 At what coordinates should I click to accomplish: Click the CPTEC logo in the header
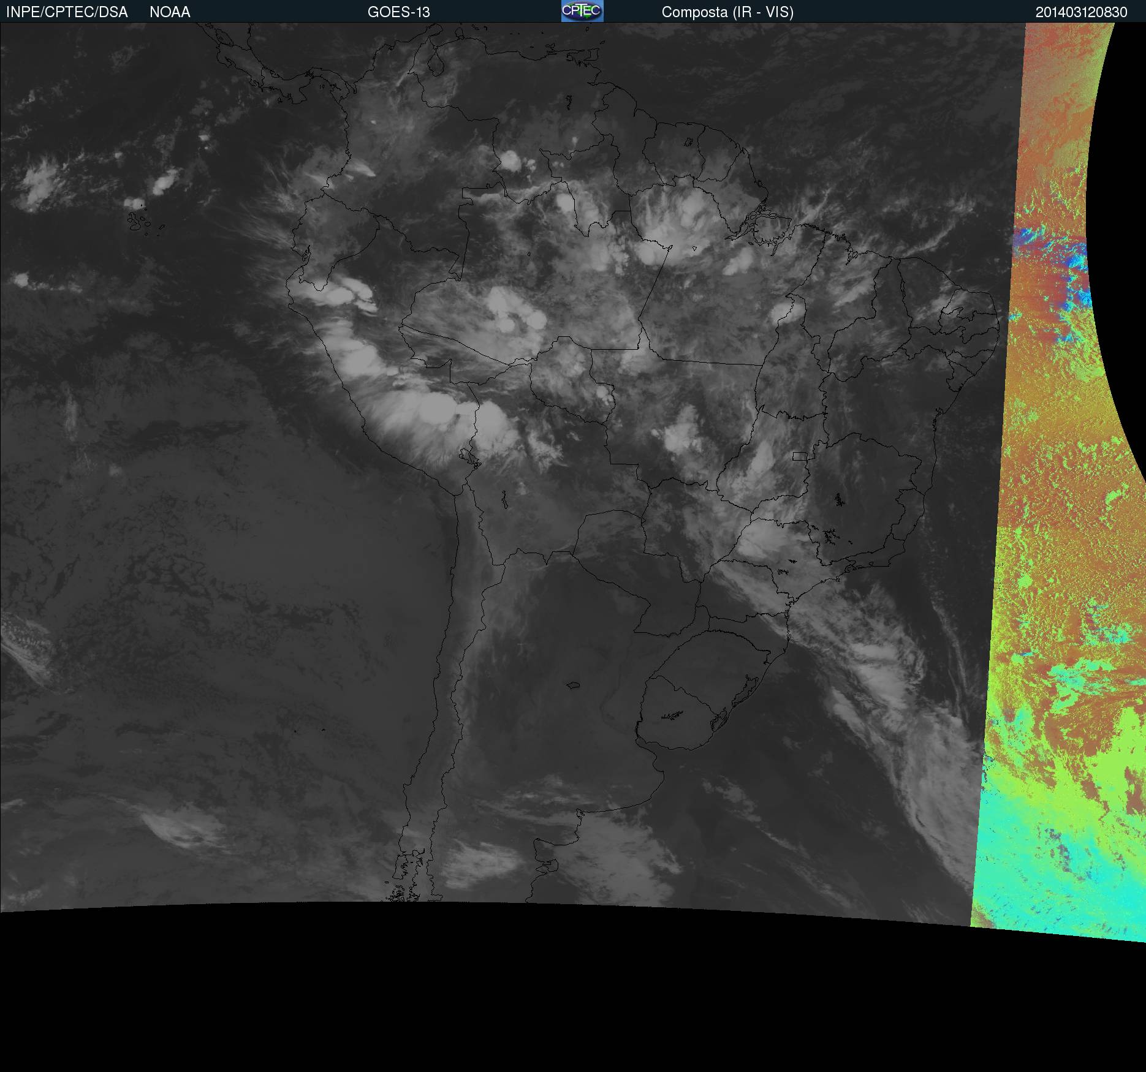tap(582, 11)
